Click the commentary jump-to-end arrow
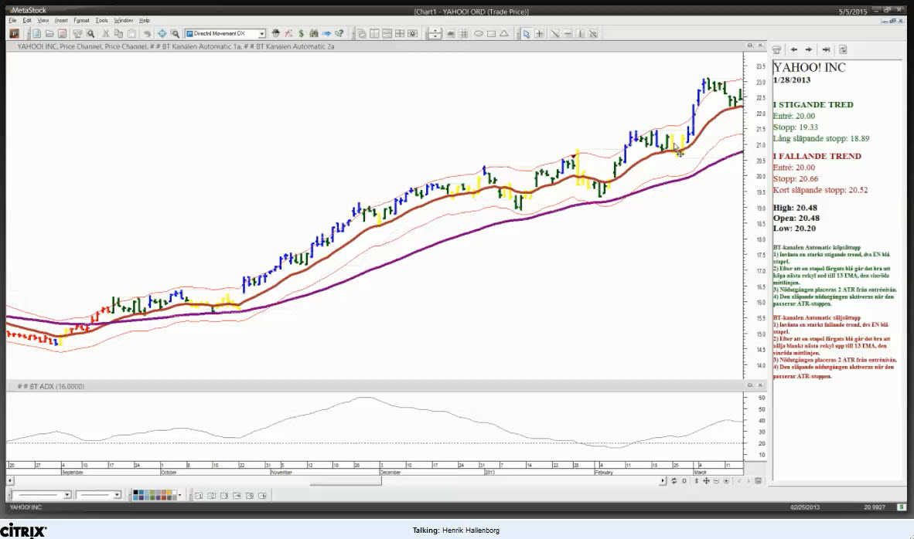This screenshot has width=914, height=539. 826,50
